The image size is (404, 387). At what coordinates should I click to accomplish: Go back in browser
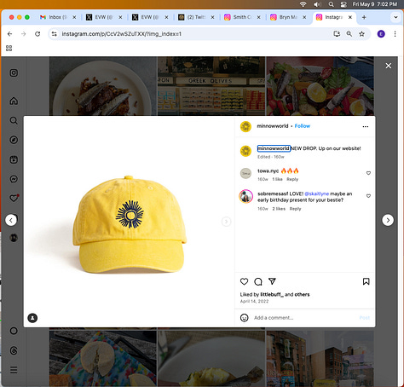pyautogui.click(x=10, y=34)
